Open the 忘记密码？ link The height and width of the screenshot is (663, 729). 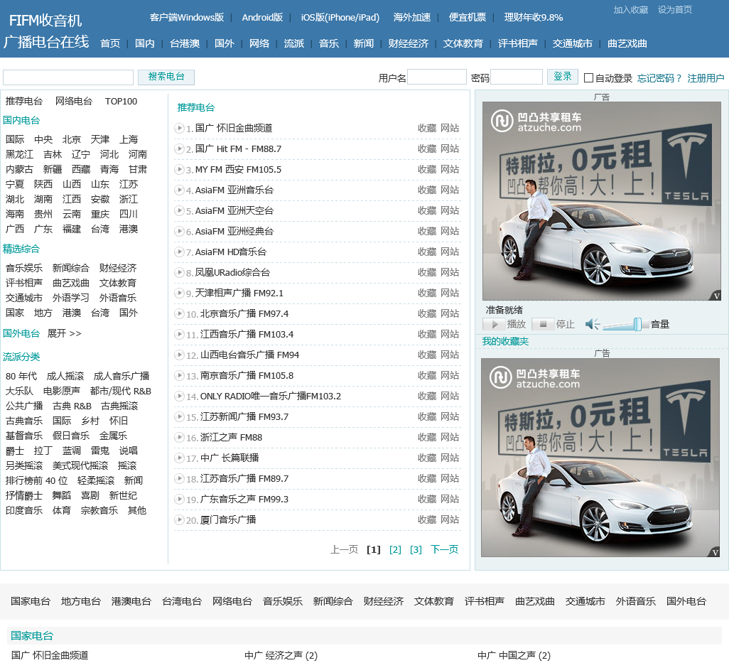(659, 78)
